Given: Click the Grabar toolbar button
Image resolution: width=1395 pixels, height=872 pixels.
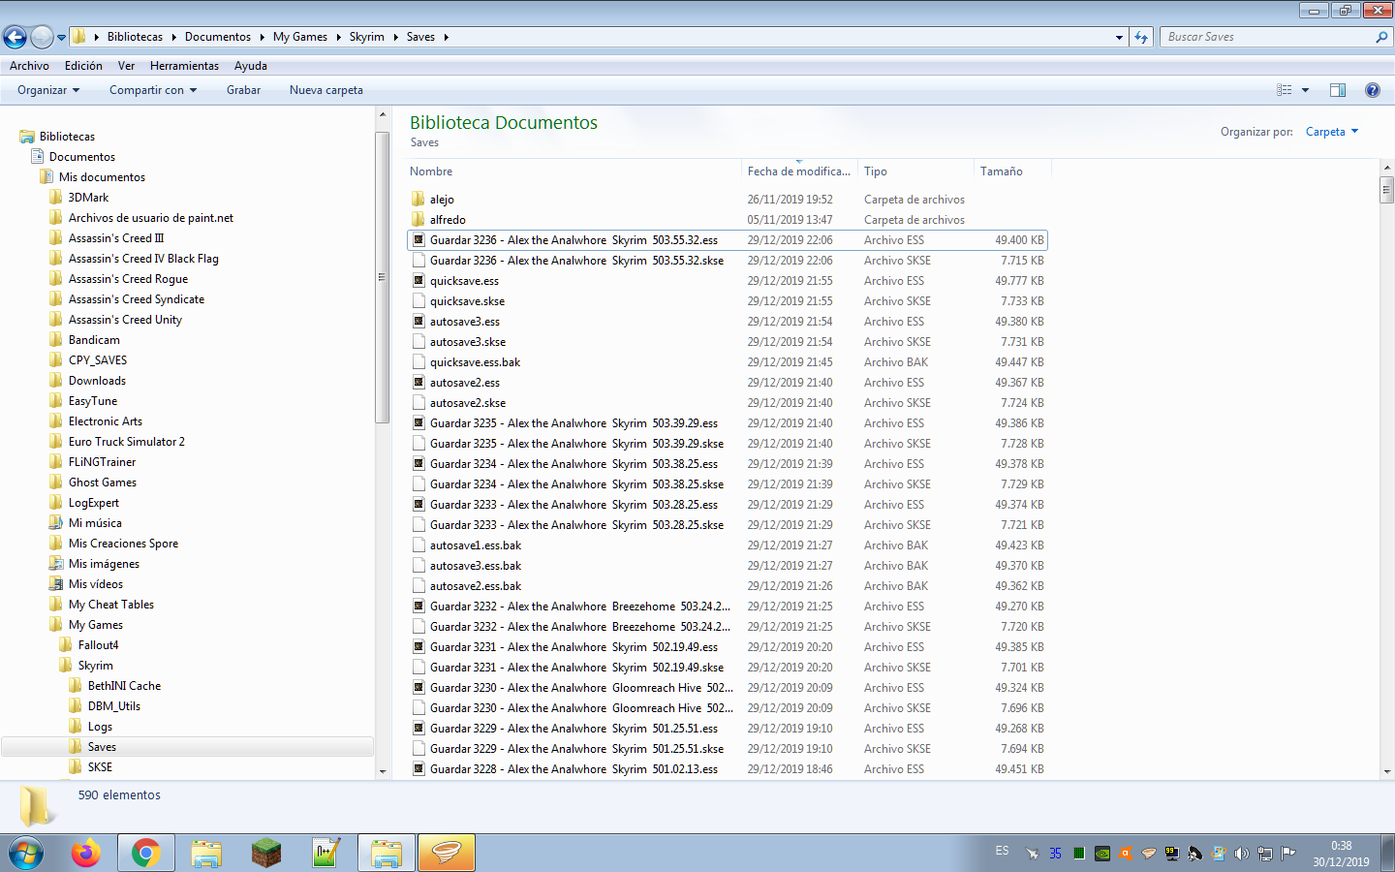Looking at the screenshot, I should (x=243, y=90).
